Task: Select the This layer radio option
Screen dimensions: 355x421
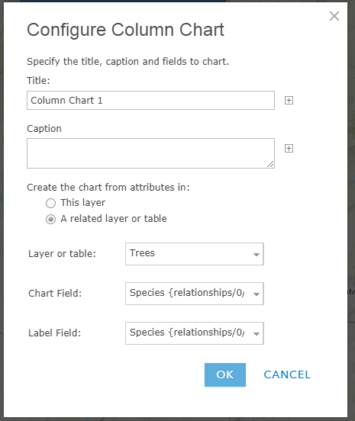Action: [50, 203]
